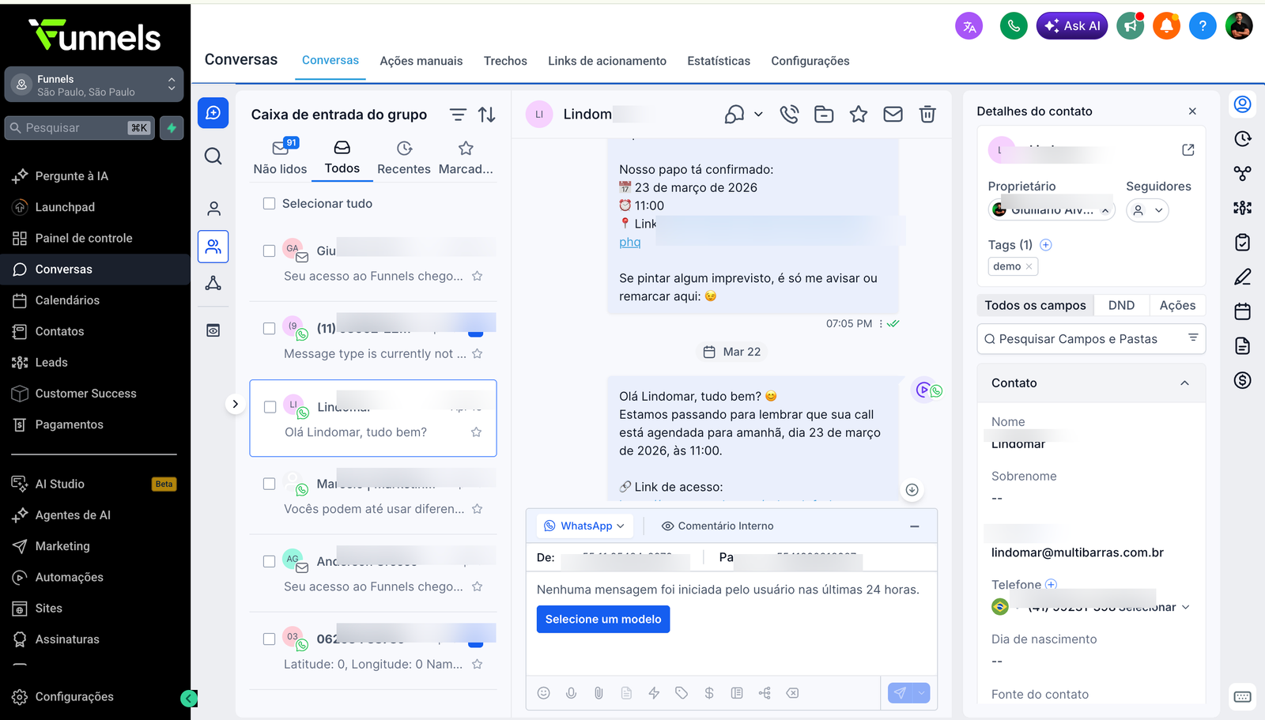This screenshot has width=1265, height=720.
Task: Open Configurações in left sidebar bottom
Action: click(74, 696)
